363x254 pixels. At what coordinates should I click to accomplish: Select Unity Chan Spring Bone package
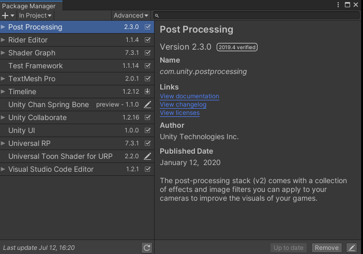click(x=77, y=104)
